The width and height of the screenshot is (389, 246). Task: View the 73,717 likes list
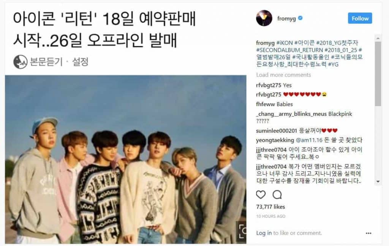tap(270, 207)
